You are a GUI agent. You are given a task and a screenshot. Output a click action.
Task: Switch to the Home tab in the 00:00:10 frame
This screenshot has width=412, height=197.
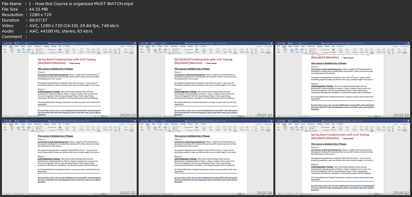click(x=5, y=46)
